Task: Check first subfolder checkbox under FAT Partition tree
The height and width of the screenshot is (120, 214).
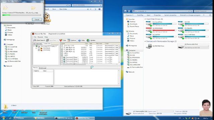Action: tap(39, 48)
